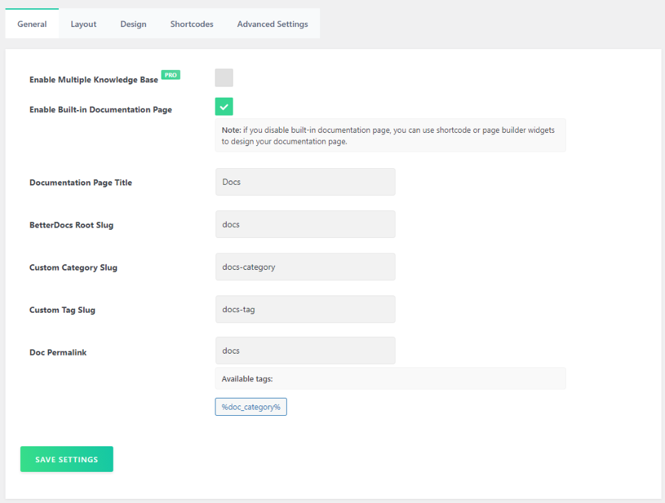
Task: Click into the Custom Tag Slug field
Action: [305, 309]
